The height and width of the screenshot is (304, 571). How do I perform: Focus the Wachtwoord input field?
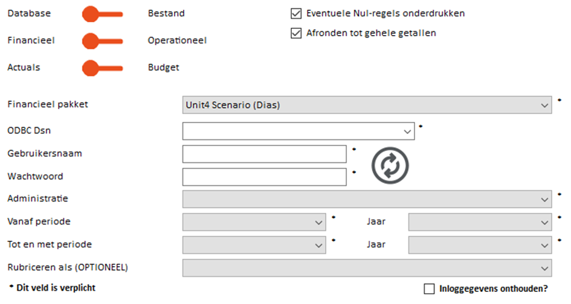pos(264,177)
